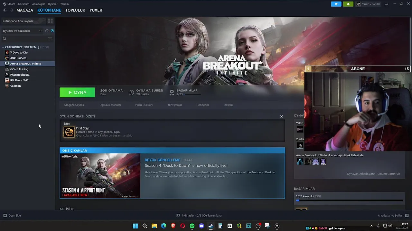Image resolution: width=412 pixels, height=231 pixels.
Task: Open the Görünüm menu
Action: point(23,4)
